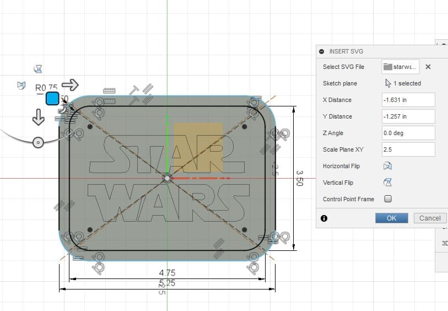Clear the selected SVG file

tap(428, 67)
